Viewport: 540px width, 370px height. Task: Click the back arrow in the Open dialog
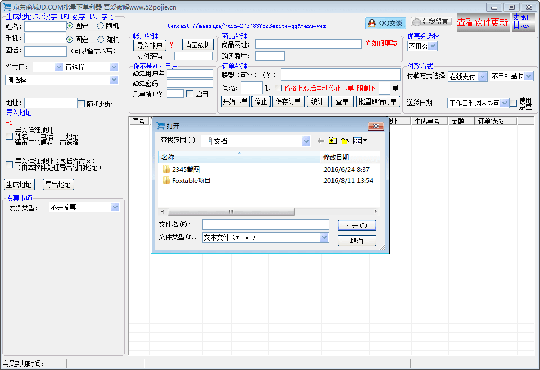click(x=320, y=141)
